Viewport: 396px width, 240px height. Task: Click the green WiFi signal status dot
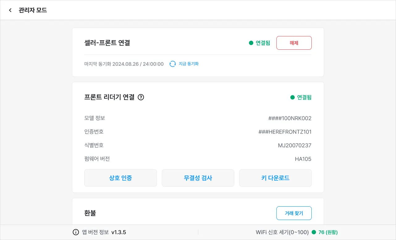tap(314, 232)
